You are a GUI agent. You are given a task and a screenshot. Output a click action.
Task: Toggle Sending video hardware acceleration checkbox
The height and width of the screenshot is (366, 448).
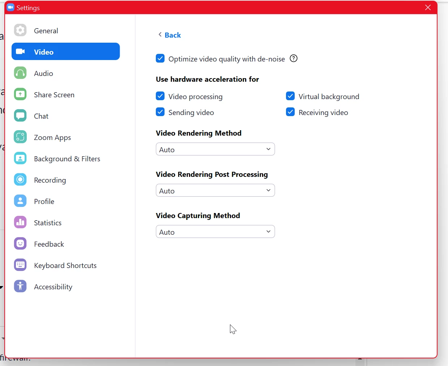[x=160, y=112]
